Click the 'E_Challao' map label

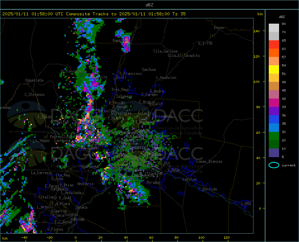click(59, 122)
